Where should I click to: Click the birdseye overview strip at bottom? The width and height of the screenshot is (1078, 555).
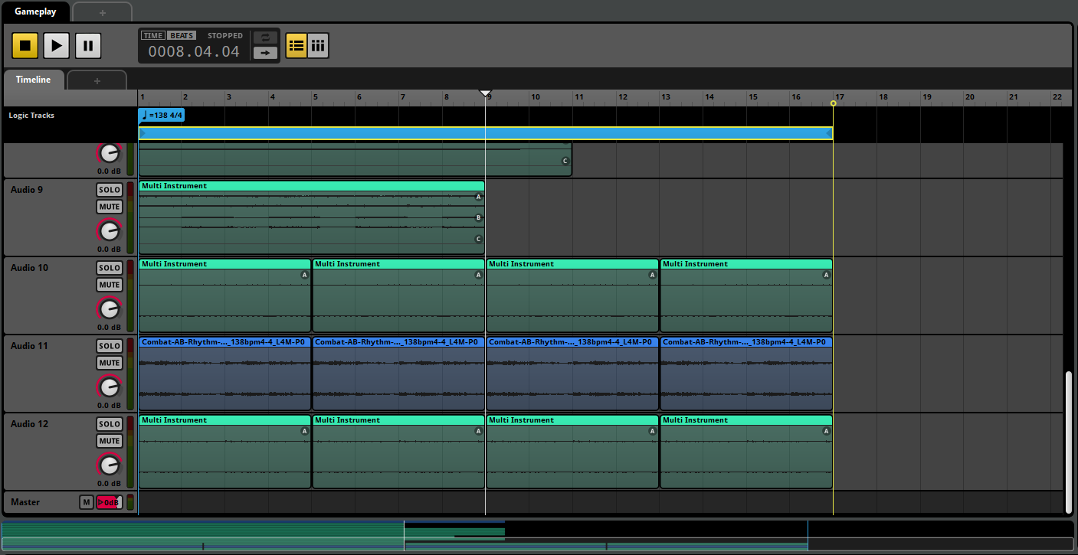(x=538, y=535)
